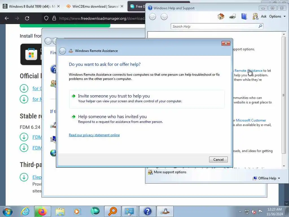
Task: Click the Elephant download arrow icon
Action: pos(24,177)
